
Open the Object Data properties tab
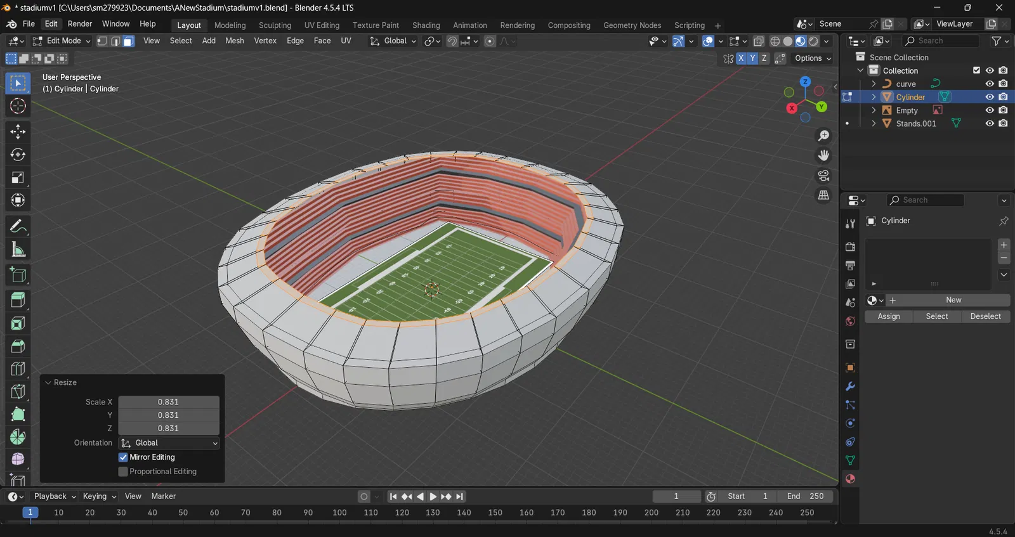(850, 460)
